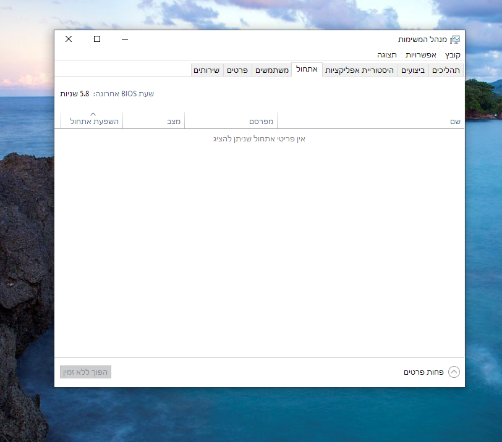Viewport: 502px width, 442px height.
Task: Maximize the Task Manager window
Action: [97, 39]
